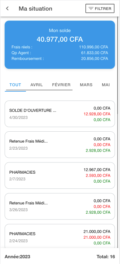
Task: Go back using the arrow icon
Action: 7,8
